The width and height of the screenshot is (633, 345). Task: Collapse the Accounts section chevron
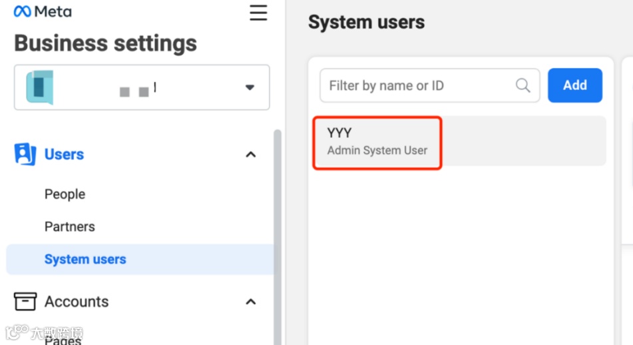(x=251, y=302)
